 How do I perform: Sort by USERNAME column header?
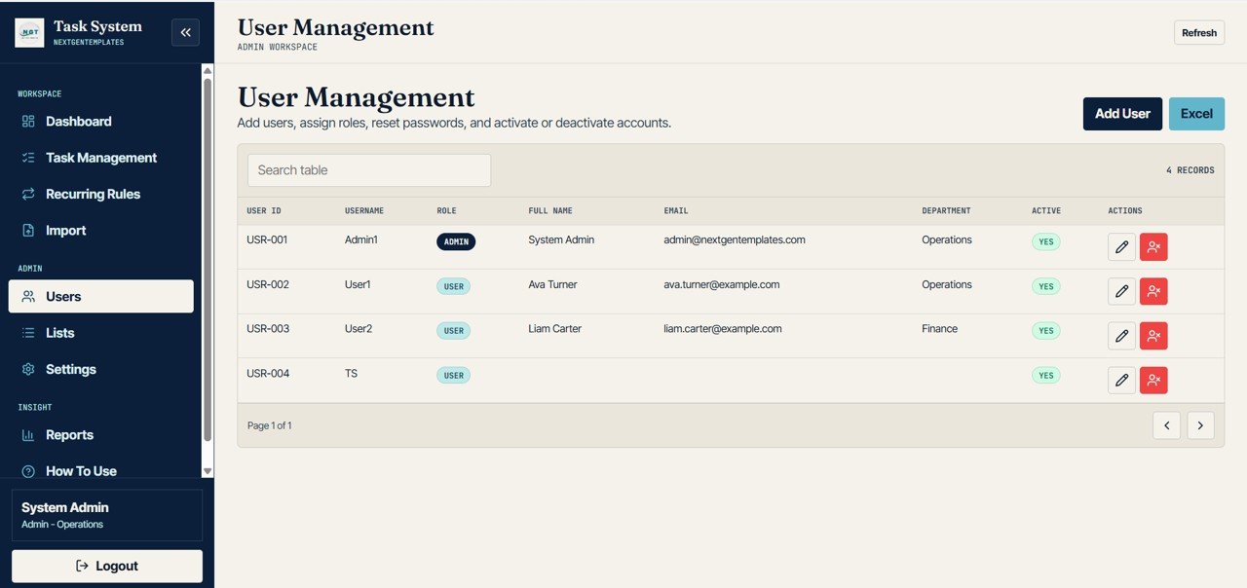click(364, 211)
